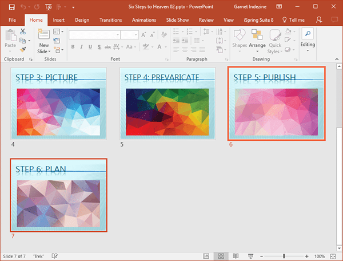Click the Save icon in the title bar
This screenshot has width=343, height=261.
pos(11,7)
